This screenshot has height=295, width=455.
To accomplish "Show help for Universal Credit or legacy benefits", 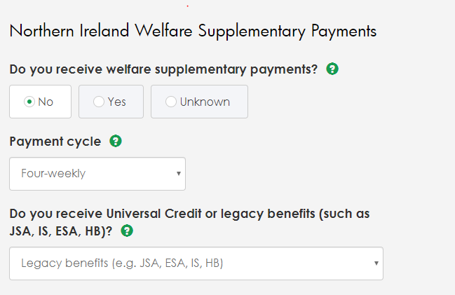I will [127, 231].
